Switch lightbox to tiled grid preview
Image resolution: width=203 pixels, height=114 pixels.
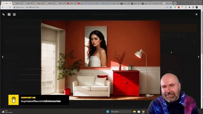pos(9,15)
